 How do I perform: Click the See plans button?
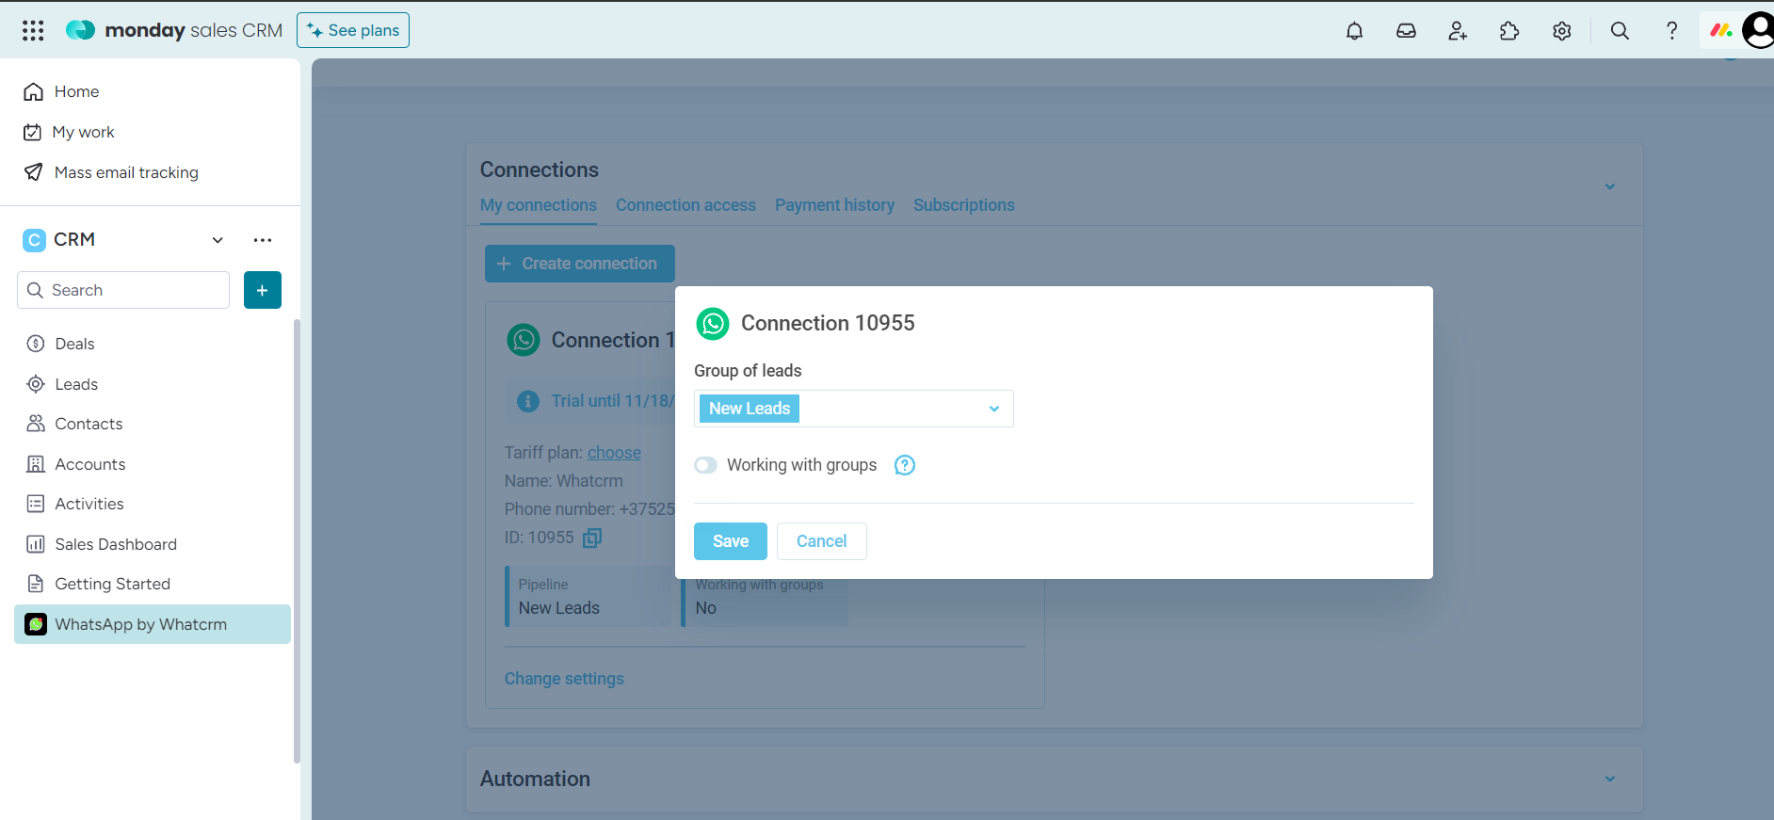(353, 30)
